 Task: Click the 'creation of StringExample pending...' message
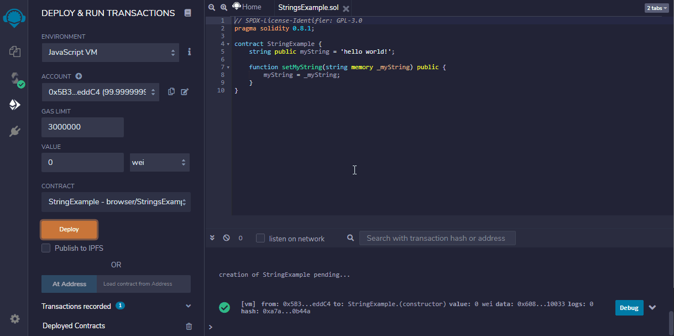point(285,275)
